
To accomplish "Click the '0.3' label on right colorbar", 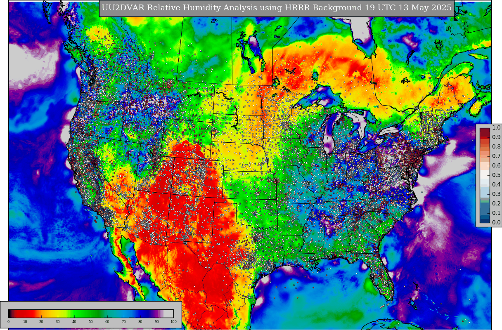I will pyautogui.click(x=496, y=194).
